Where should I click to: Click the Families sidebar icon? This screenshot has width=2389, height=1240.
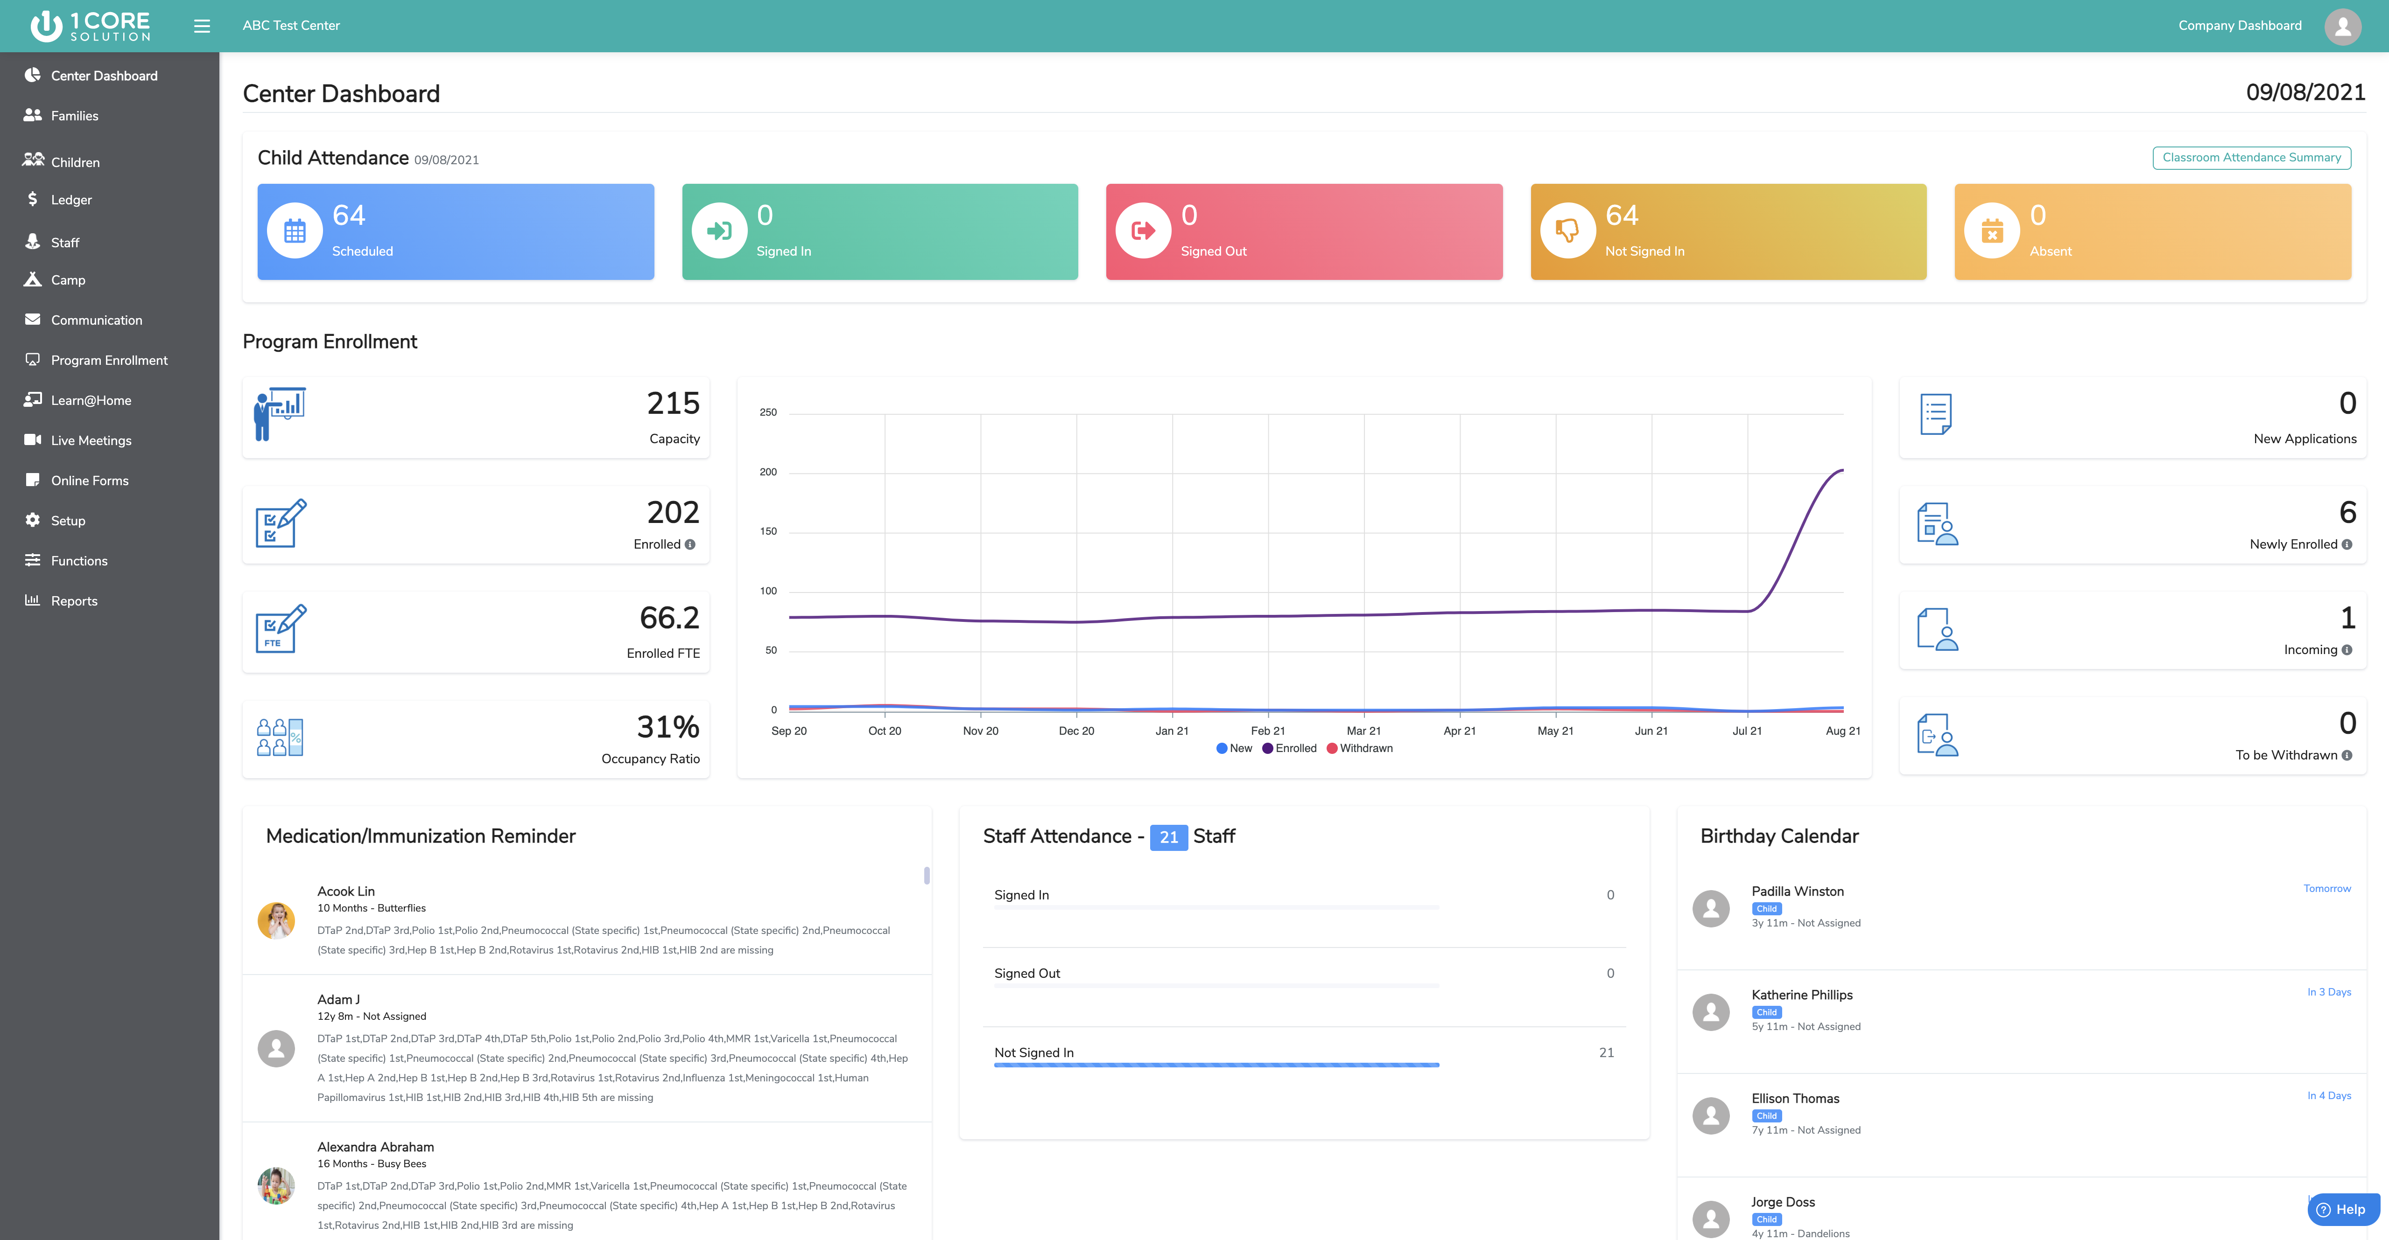(33, 115)
